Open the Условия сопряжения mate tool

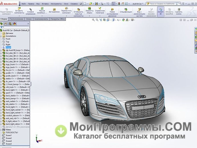pos(30,11)
